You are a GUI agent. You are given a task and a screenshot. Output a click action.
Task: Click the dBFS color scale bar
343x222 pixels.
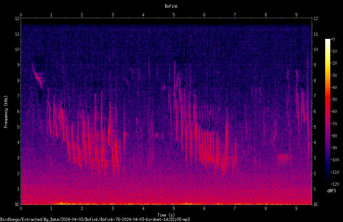(x=327, y=112)
